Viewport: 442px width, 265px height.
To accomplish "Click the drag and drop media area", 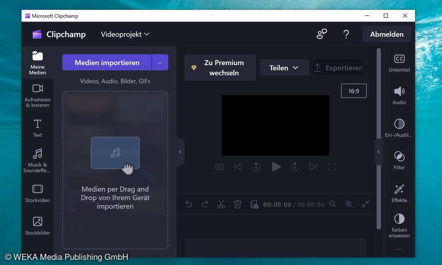I will click(x=115, y=170).
